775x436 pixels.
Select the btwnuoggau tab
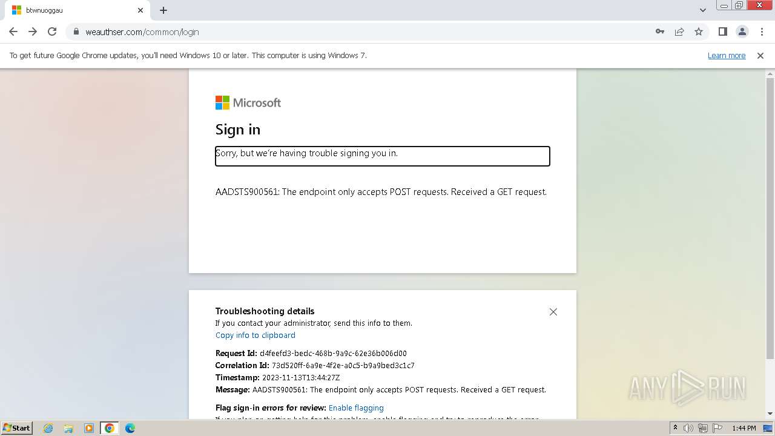coord(76,10)
